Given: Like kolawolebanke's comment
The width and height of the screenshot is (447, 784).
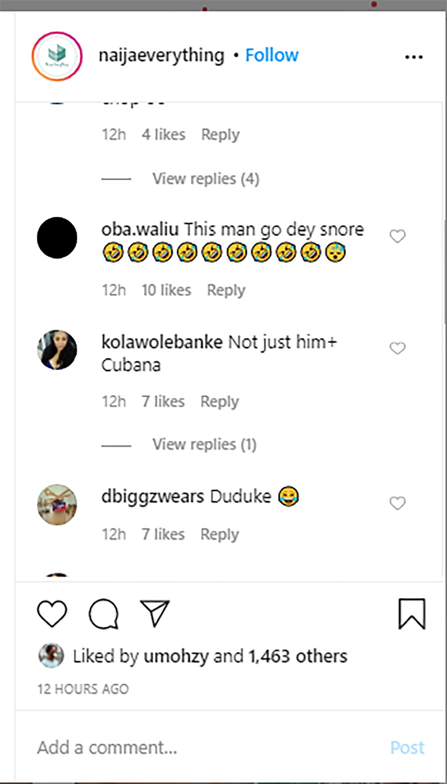Looking at the screenshot, I should coord(397,348).
